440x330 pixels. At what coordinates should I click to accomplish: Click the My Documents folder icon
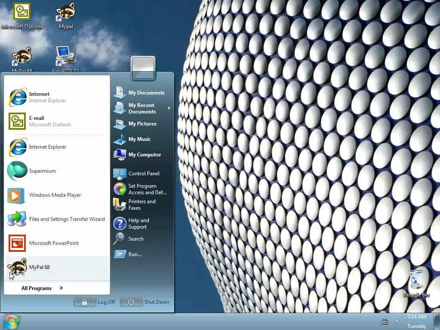coord(120,92)
